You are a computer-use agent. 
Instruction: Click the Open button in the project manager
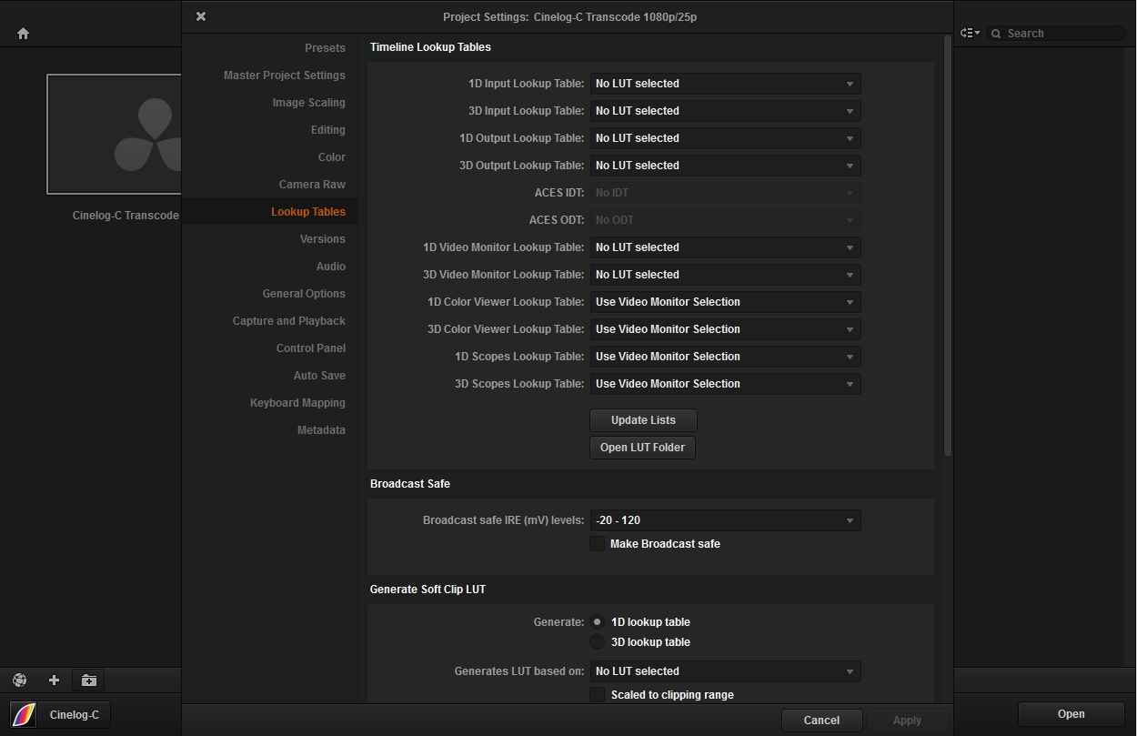click(x=1071, y=714)
